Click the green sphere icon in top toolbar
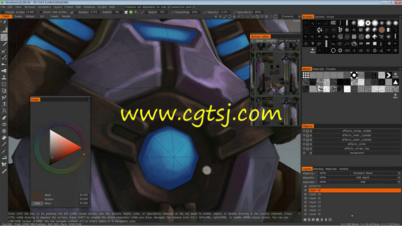Image resolution: width=402 pixels, height=226 pixels. click(131, 12)
